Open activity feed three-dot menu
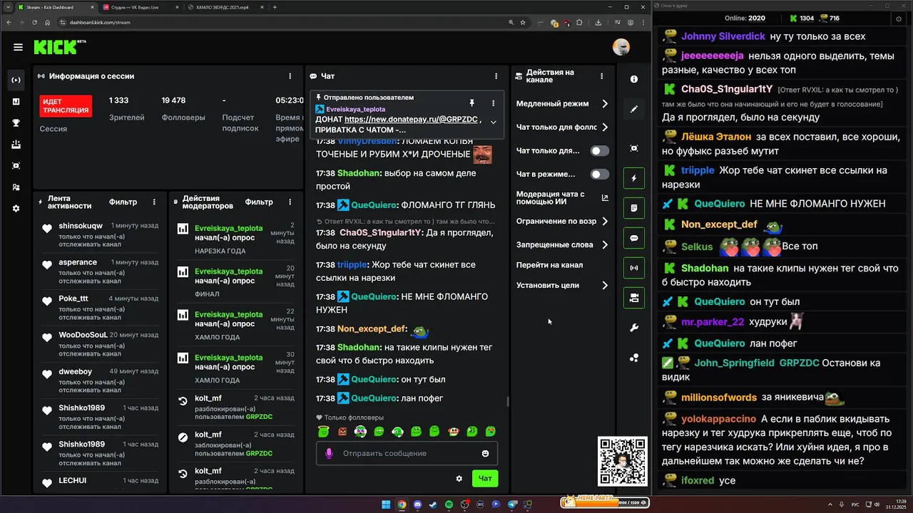 point(154,202)
